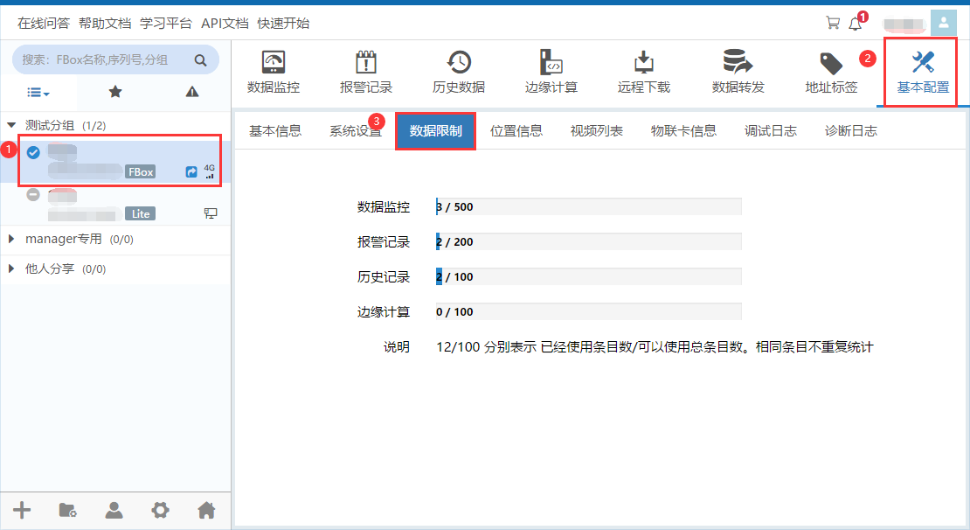This screenshot has height=530, width=970.
Task: Switch to the 调试日志 tab
Action: pyautogui.click(x=770, y=131)
